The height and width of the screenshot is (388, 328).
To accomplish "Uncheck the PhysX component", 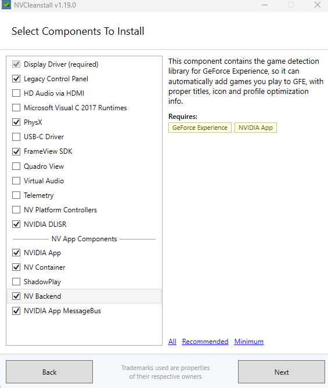I will 16,122.
